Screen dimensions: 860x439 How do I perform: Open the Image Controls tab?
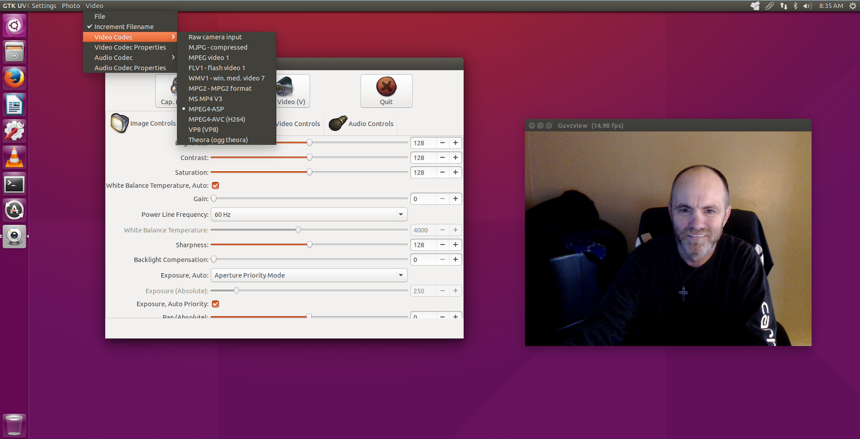(143, 123)
